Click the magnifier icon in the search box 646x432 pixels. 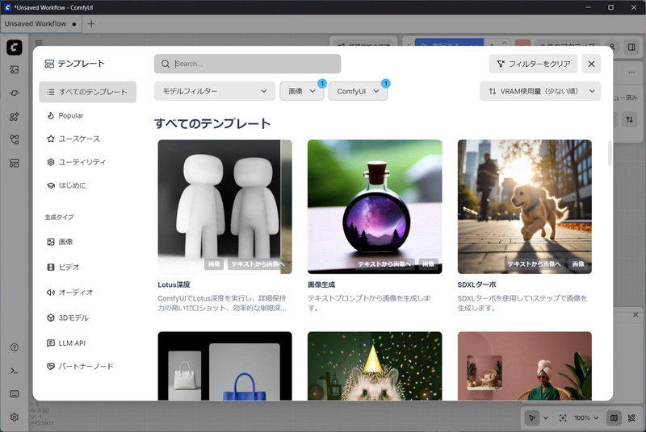click(x=166, y=64)
